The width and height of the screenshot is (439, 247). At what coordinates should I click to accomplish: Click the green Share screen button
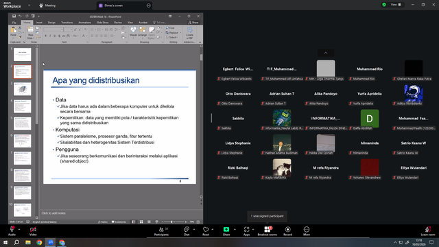(226, 229)
